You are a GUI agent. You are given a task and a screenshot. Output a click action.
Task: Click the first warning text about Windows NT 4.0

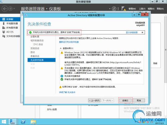tap(104, 55)
